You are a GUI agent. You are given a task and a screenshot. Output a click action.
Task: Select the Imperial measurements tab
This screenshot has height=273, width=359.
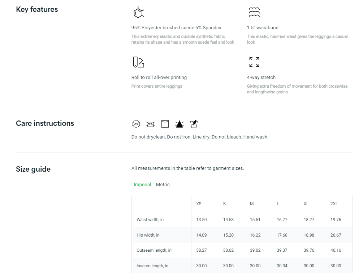pos(142,185)
